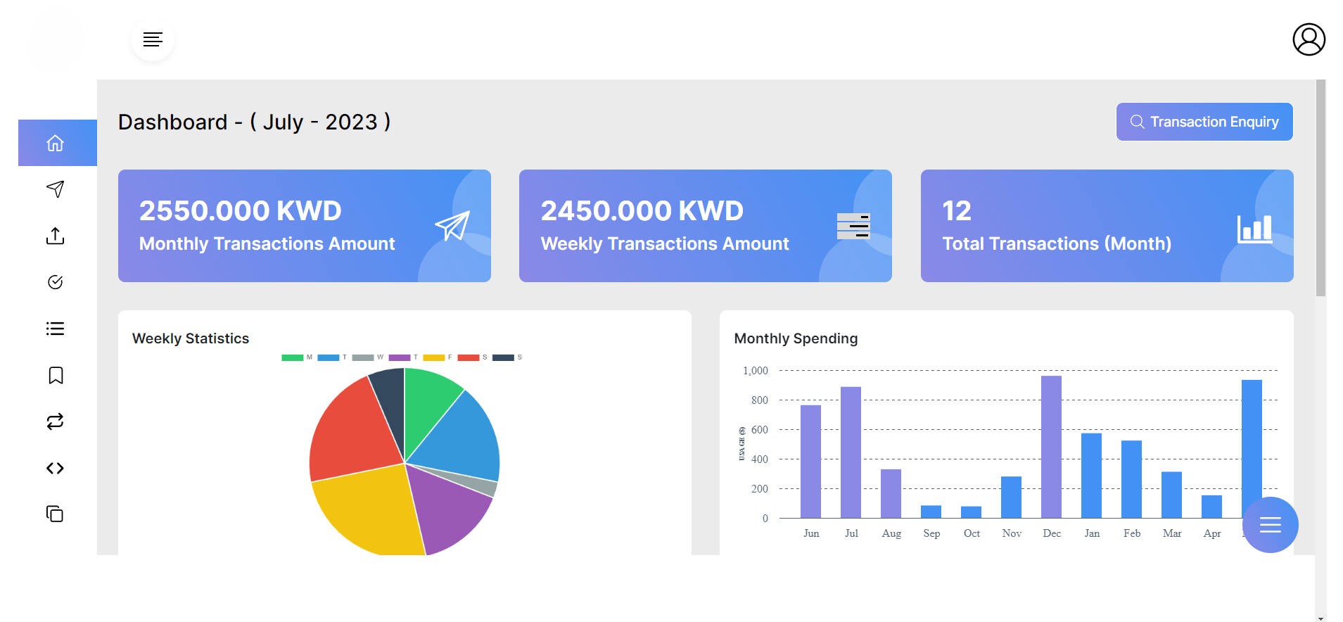Select the check-circle sidebar icon
The width and height of the screenshot is (1343, 622).
pyautogui.click(x=56, y=282)
